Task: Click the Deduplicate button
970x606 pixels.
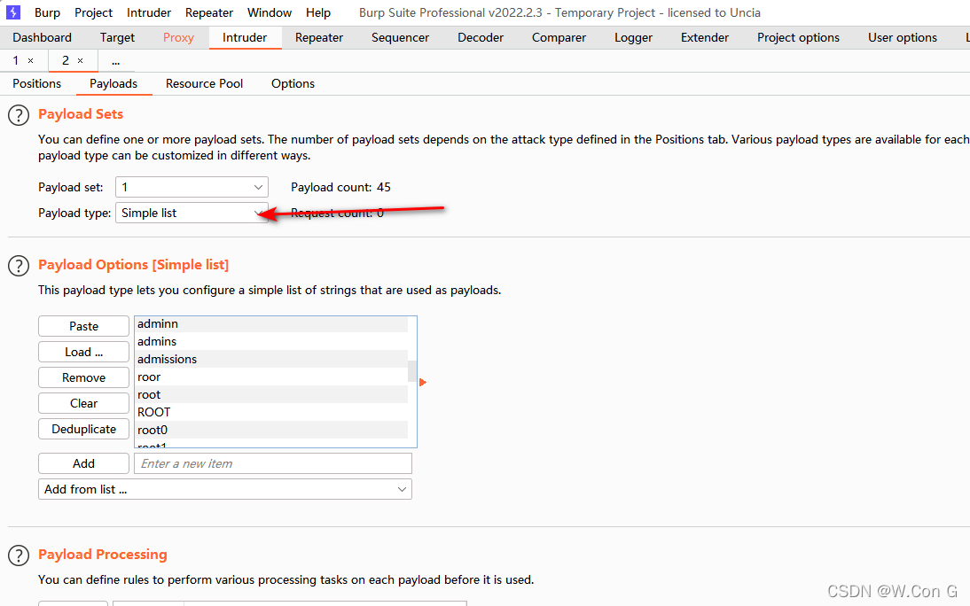Action: (x=83, y=429)
